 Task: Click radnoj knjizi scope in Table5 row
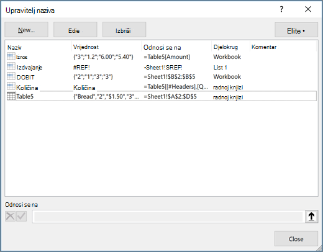[228, 97]
